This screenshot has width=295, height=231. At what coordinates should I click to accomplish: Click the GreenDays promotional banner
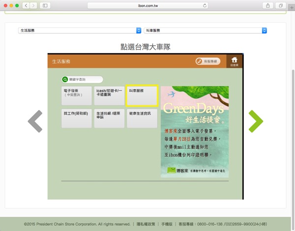point(195,132)
